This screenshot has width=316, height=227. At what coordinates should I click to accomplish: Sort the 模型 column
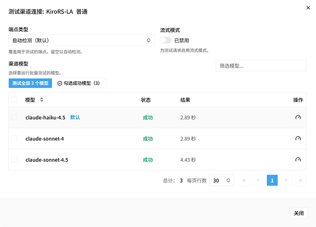42,100
